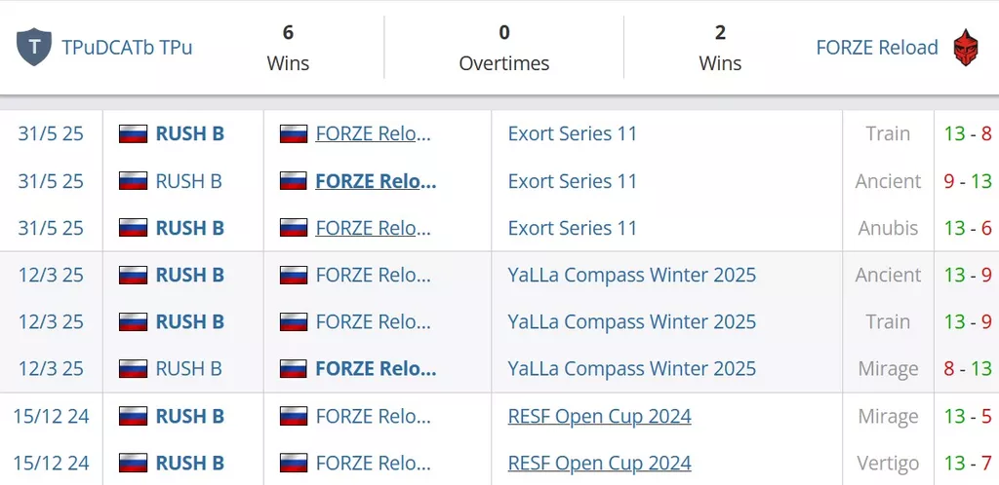The width and height of the screenshot is (999, 485).
Task: Click the TPuDCATb TPu shield team logo
Action: 34,47
